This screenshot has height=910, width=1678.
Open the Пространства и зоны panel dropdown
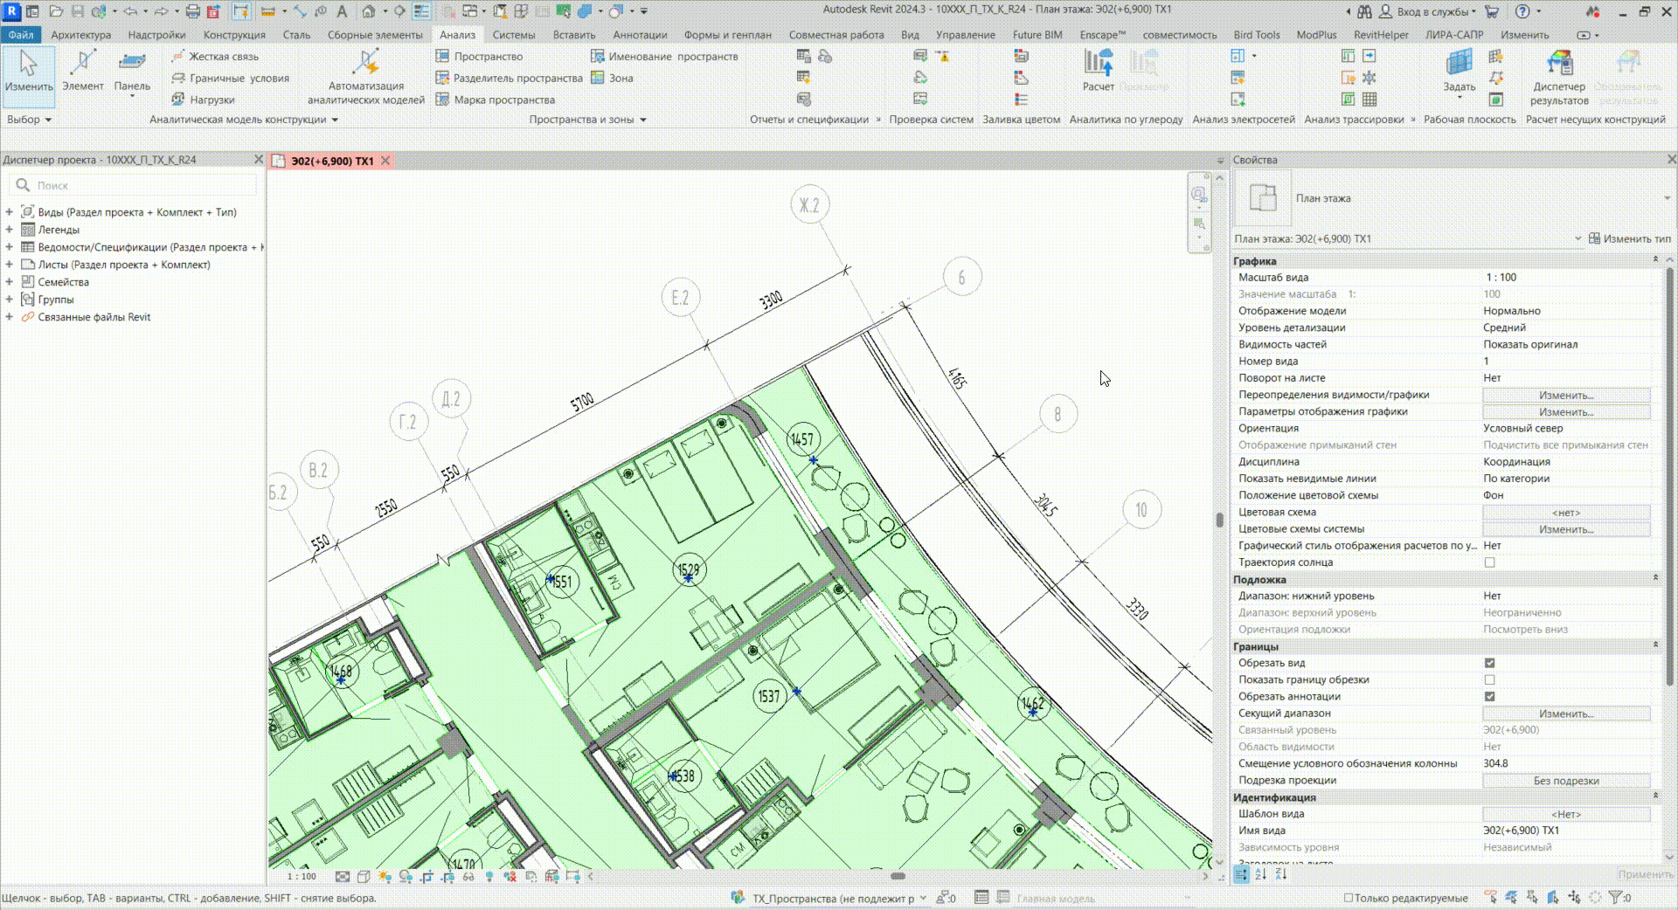point(642,120)
